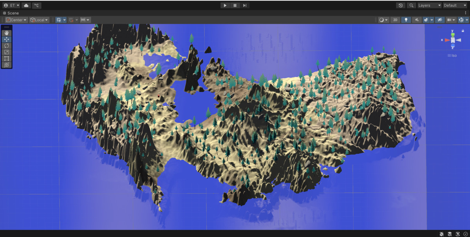Toggle scene gizmos

(461, 20)
